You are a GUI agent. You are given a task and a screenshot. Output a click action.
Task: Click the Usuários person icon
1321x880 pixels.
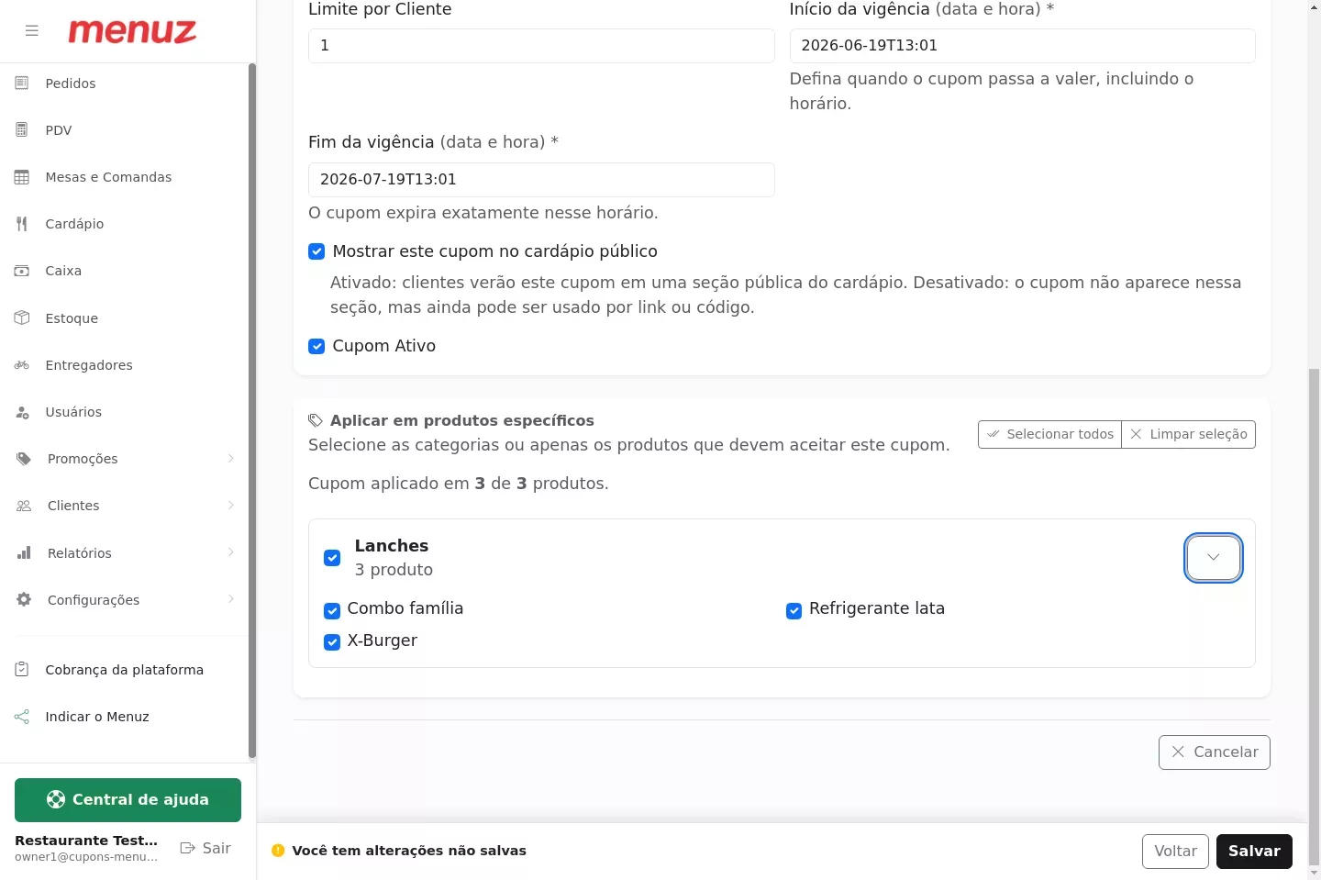point(22,412)
